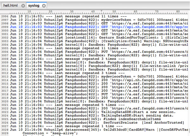Click the tab stop marker on the ruler
190x136 pixels.
pyautogui.click(x=102, y=11)
